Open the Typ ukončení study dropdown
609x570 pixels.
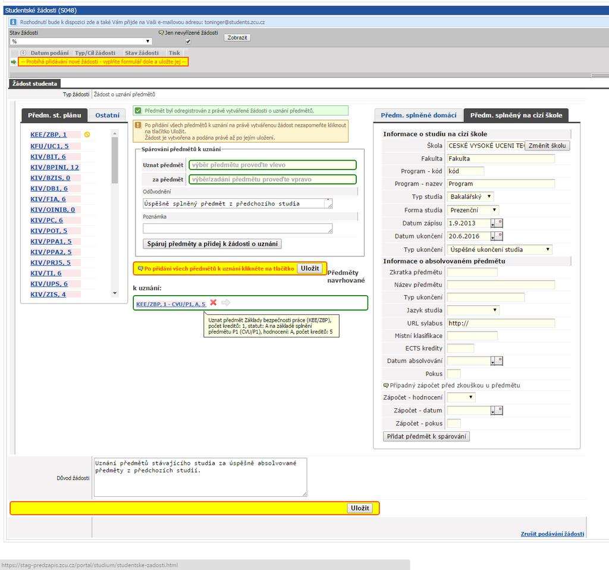(500, 249)
